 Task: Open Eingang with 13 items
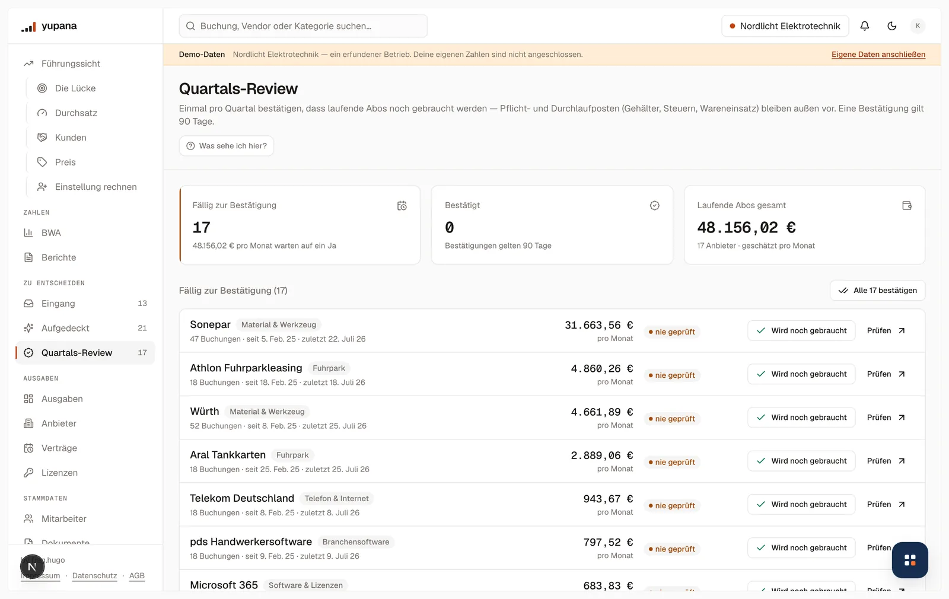click(x=85, y=304)
